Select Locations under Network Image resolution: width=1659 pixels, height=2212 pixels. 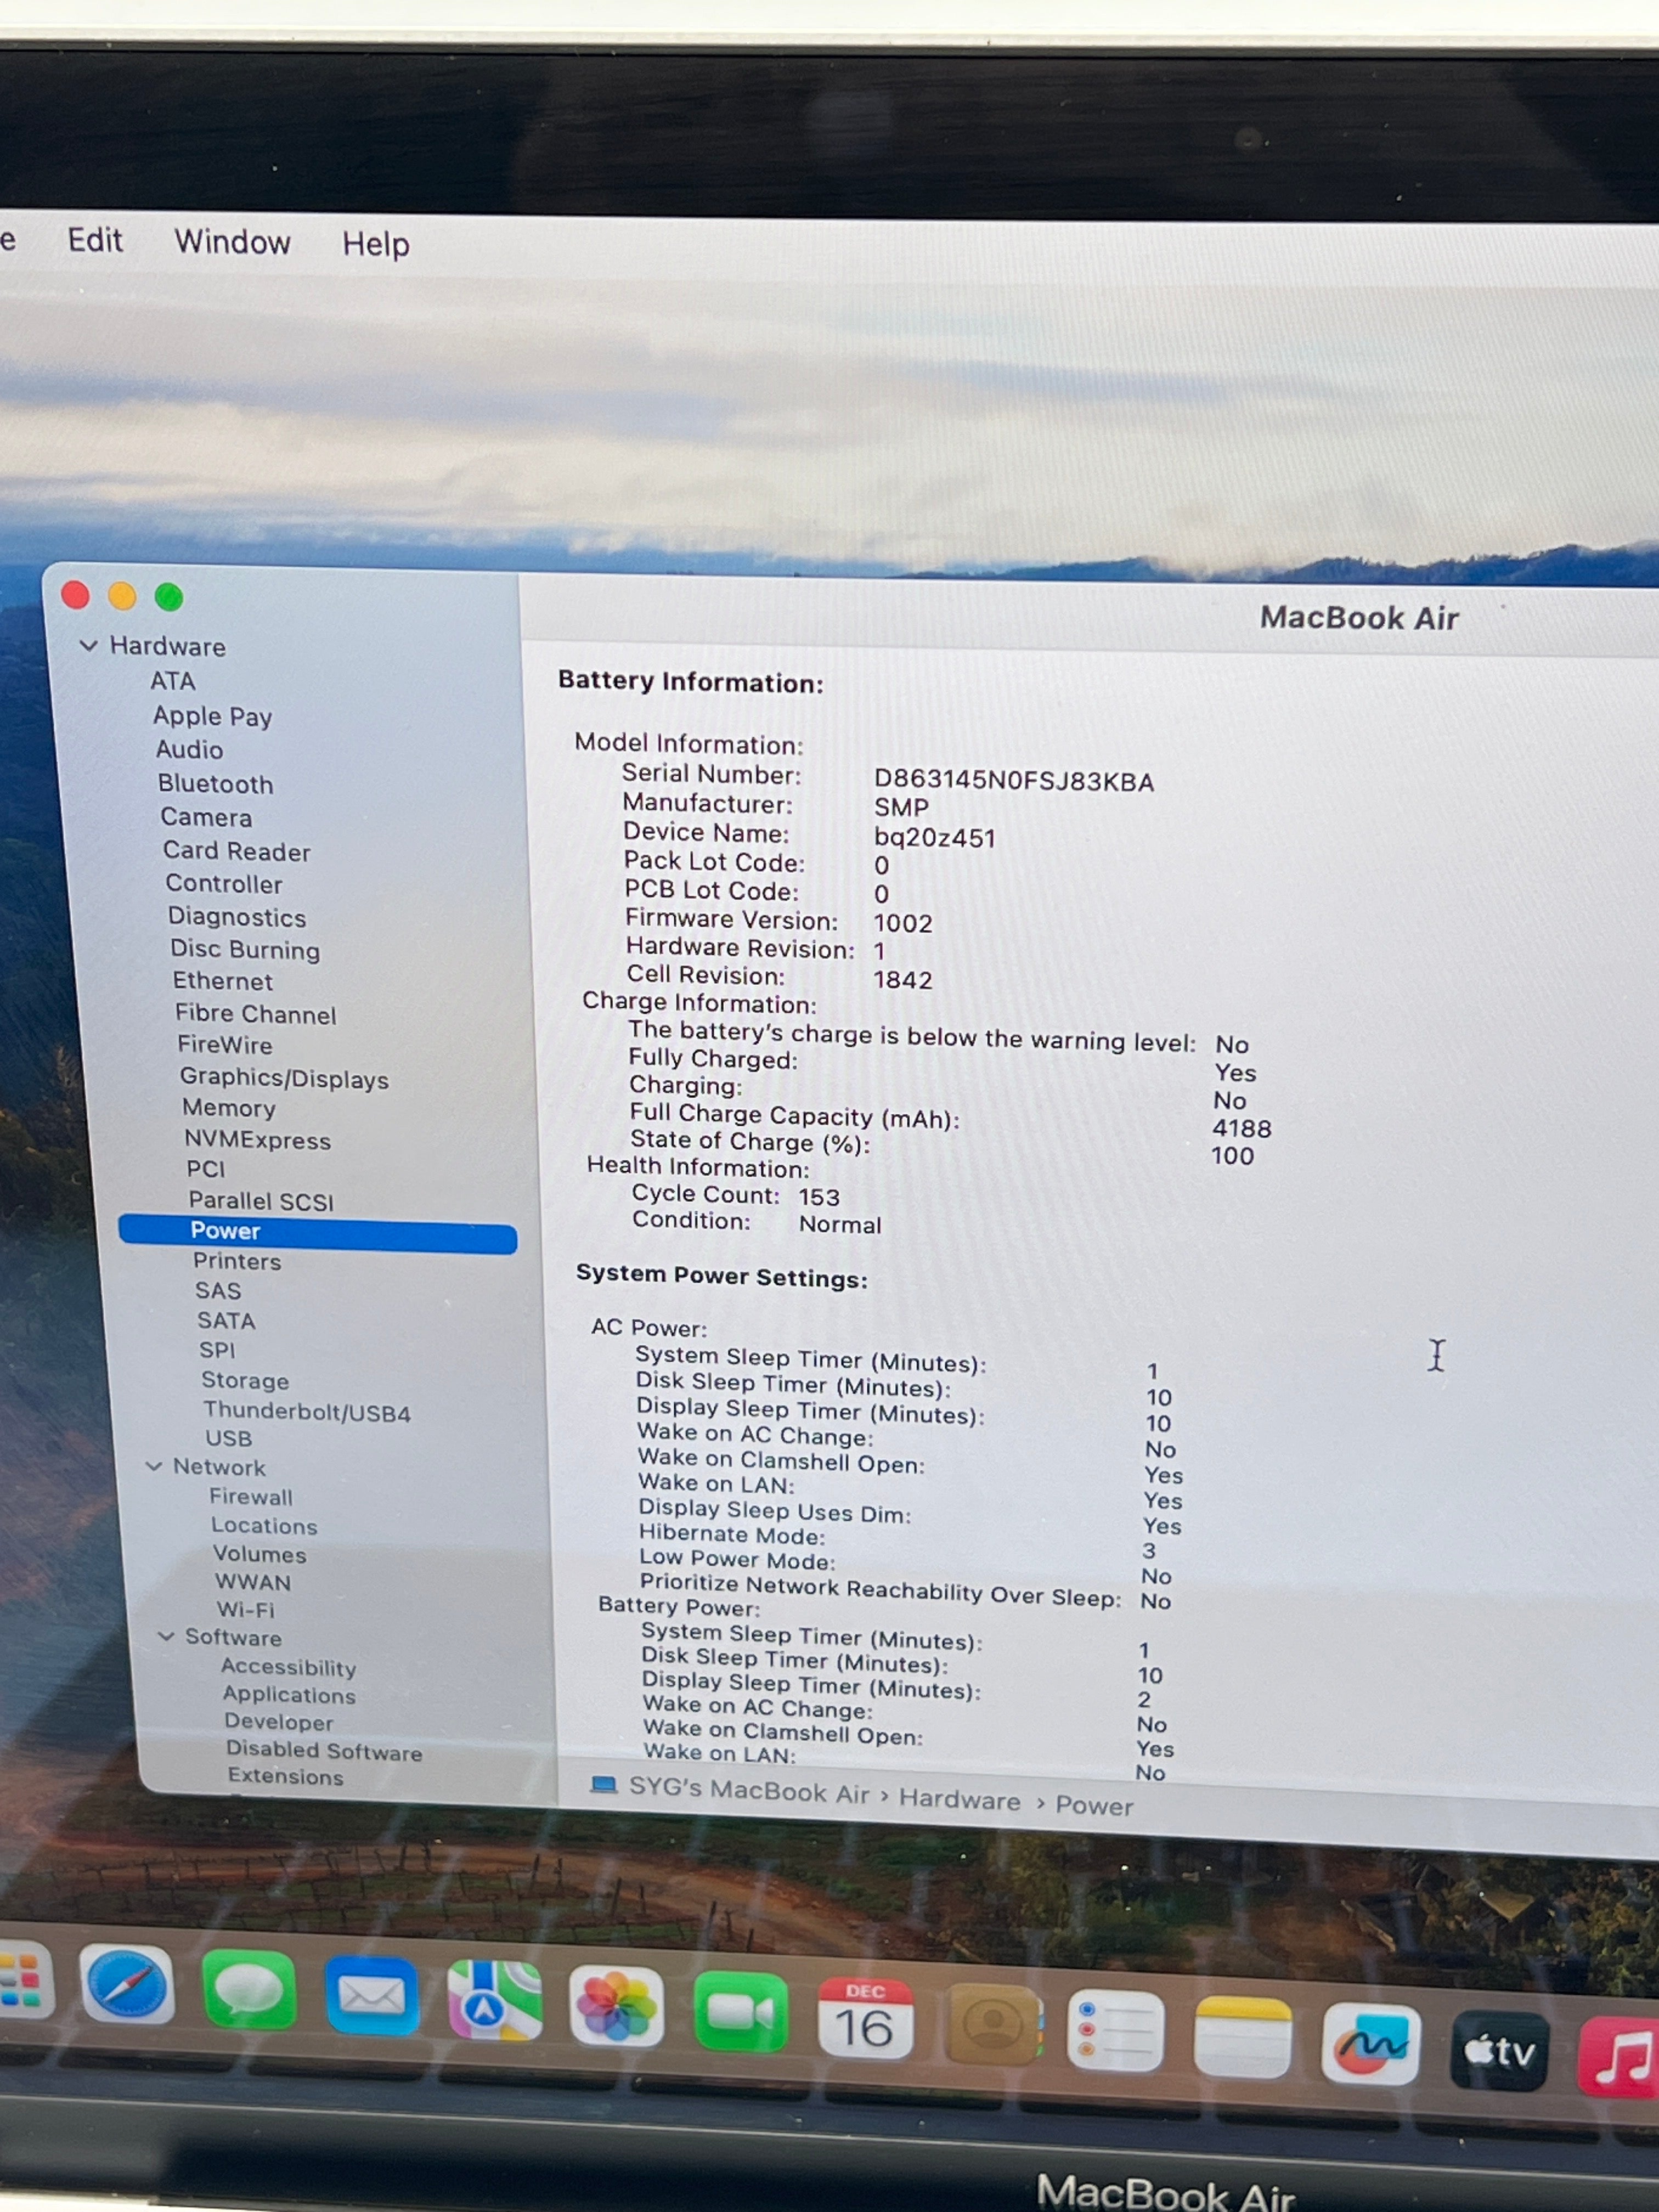pyautogui.click(x=264, y=1526)
